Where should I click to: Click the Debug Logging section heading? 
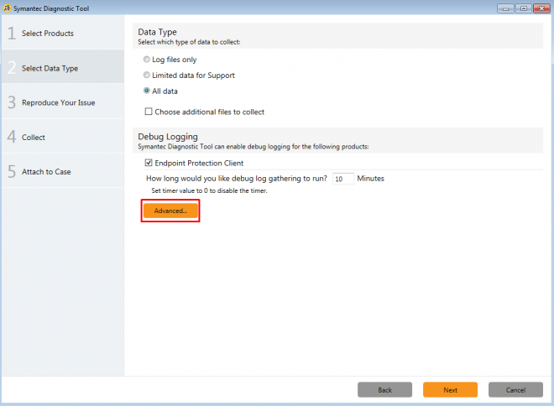168,137
